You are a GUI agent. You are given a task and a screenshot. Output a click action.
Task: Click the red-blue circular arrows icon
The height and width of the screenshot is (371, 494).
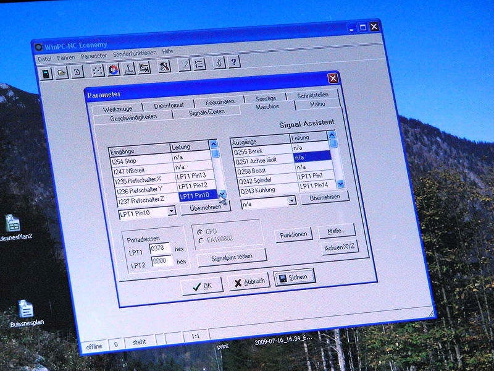click(114, 69)
